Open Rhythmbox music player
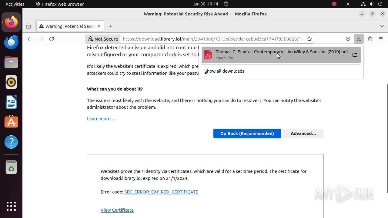This screenshot has height=218, width=388. 11,82
